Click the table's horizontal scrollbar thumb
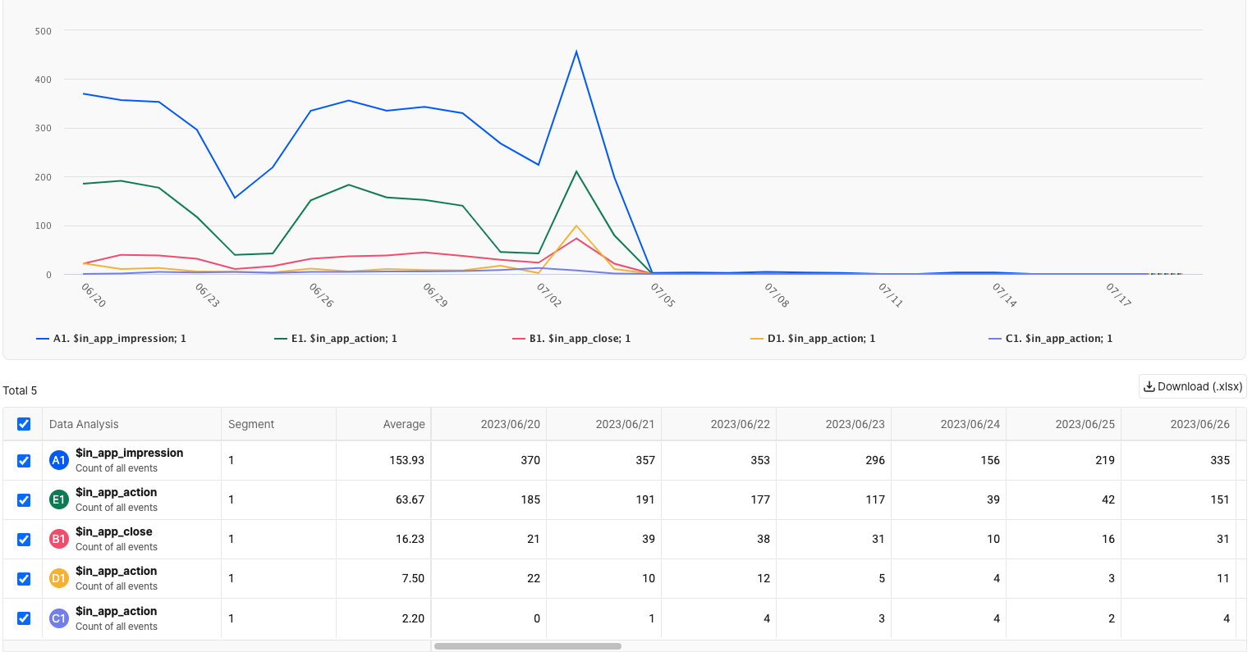Viewport: 1252px width, 652px height. click(x=527, y=646)
